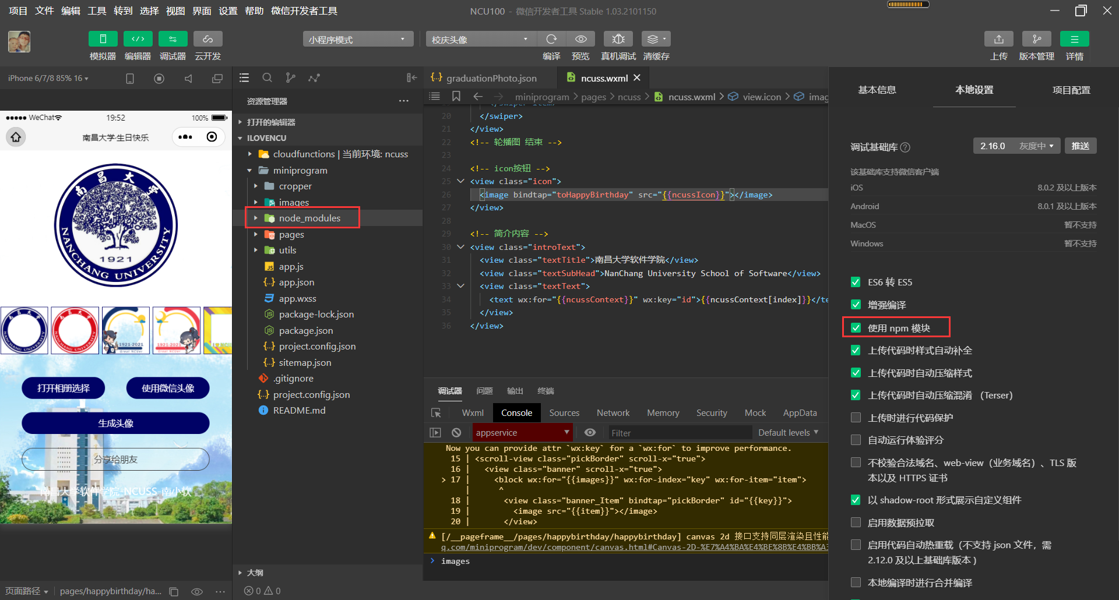
Task: Select the second avatar frame thumbnail
Action: (x=75, y=330)
